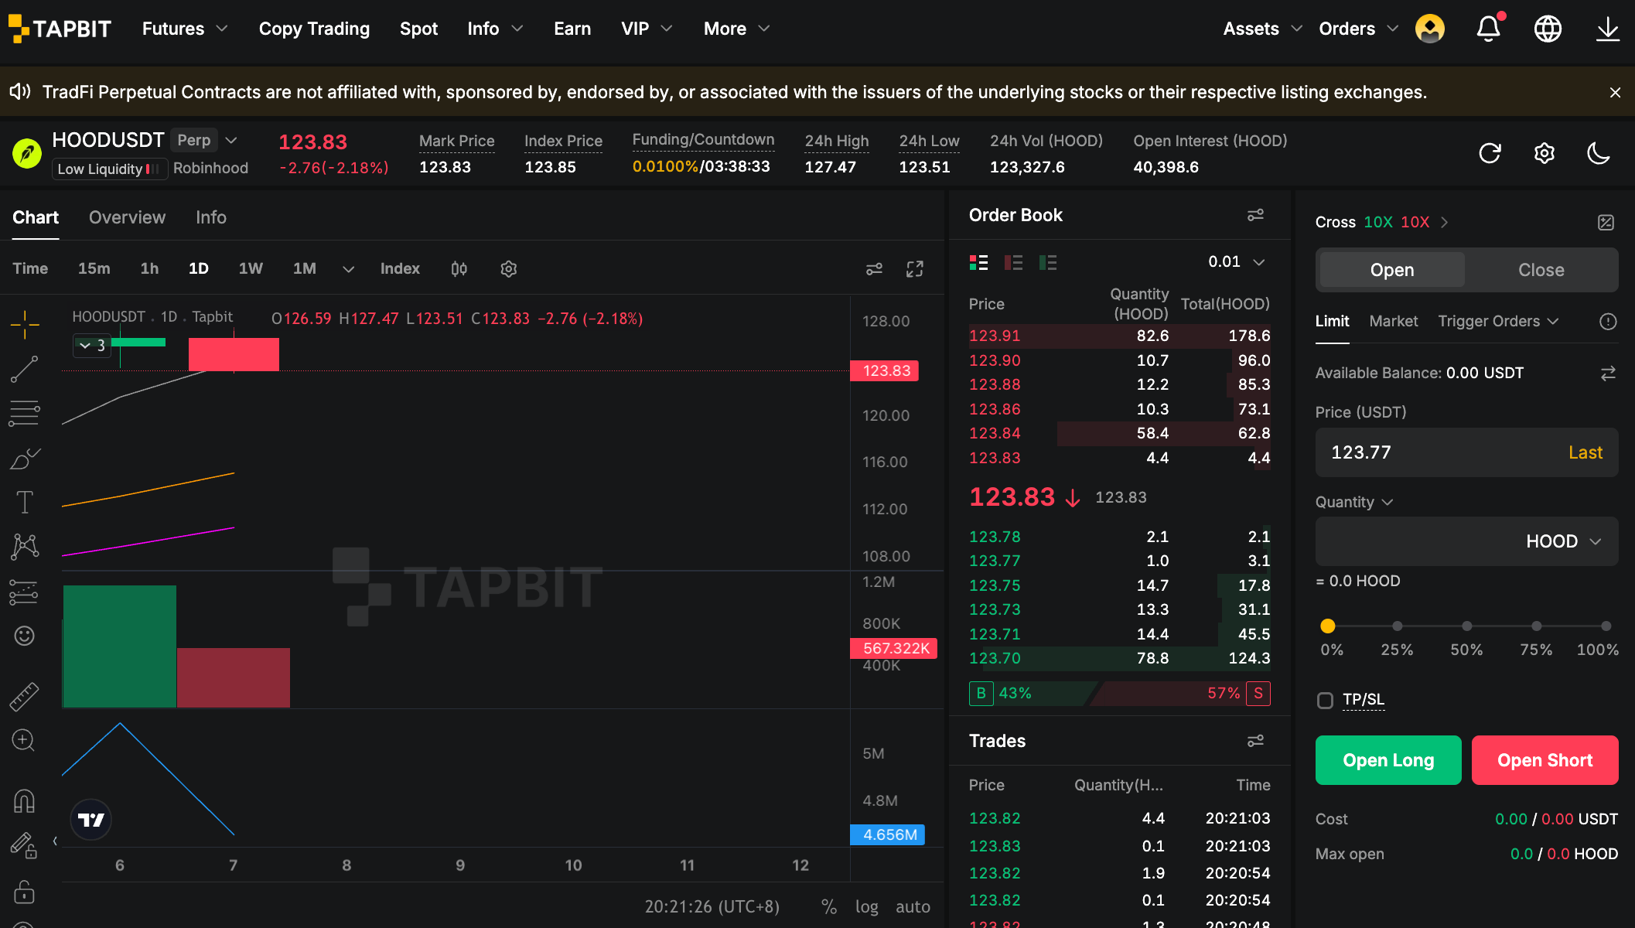The width and height of the screenshot is (1635, 928).
Task: Expand chart to fullscreen
Action: pos(915,268)
